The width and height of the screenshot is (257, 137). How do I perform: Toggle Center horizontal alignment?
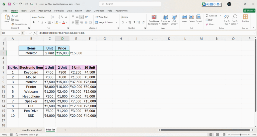coord(77,22)
